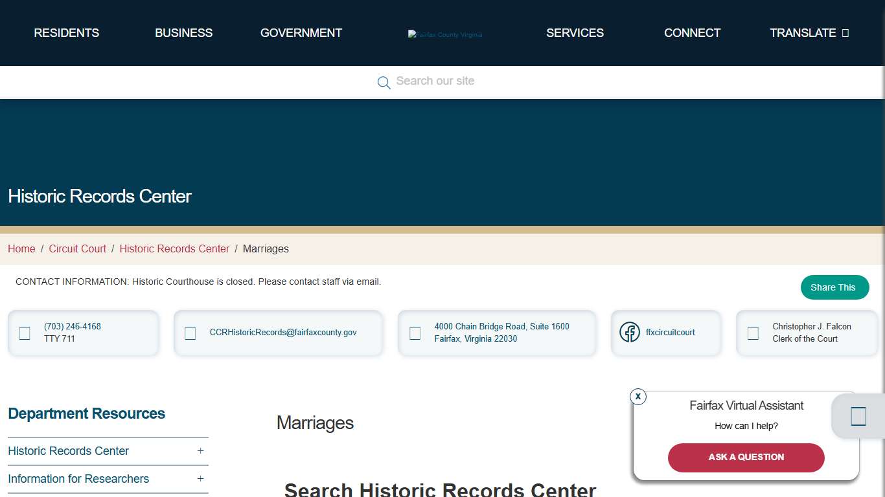Click the location icon by Chain Bridge Road
Image resolution: width=885 pixels, height=497 pixels.
[x=415, y=333]
